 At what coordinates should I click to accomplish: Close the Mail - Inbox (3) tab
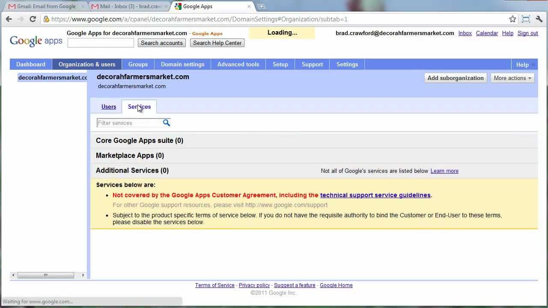tap(166, 6)
